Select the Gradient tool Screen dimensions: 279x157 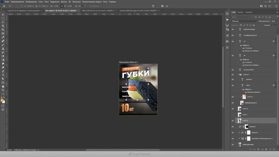point(3,60)
